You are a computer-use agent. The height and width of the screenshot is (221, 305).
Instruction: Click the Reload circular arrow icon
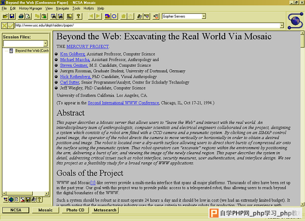coord(114,16)
